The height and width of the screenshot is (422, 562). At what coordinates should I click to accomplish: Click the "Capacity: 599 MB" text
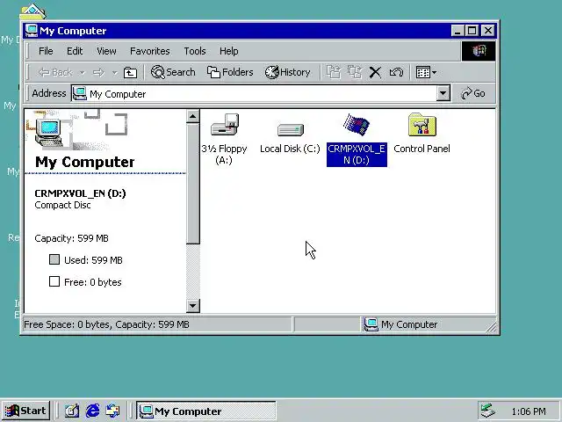[x=71, y=238]
